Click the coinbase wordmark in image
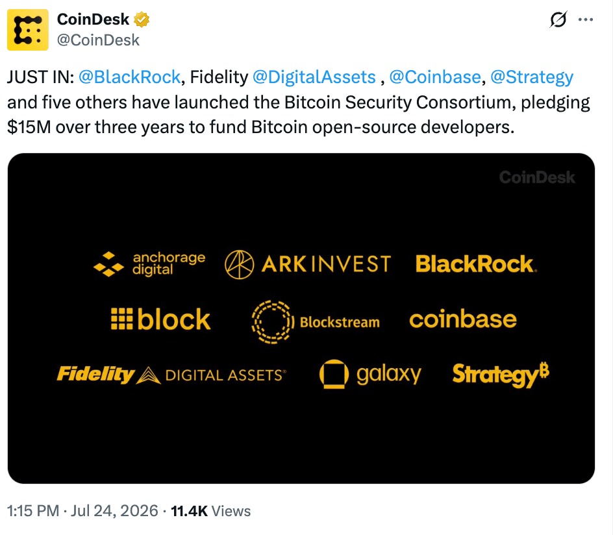Image resolution: width=613 pixels, height=535 pixels. [463, 319]
